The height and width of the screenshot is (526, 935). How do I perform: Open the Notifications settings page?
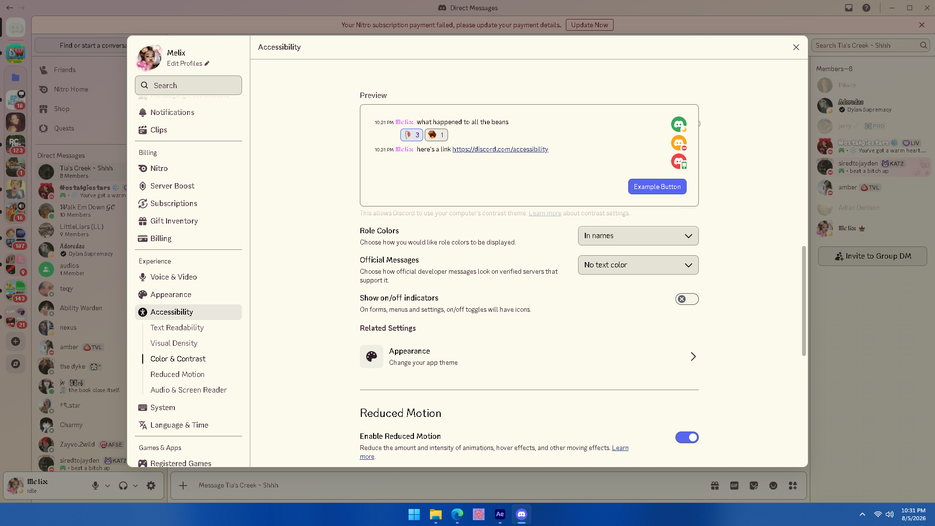pyautogui.click(x=188, y=113)
